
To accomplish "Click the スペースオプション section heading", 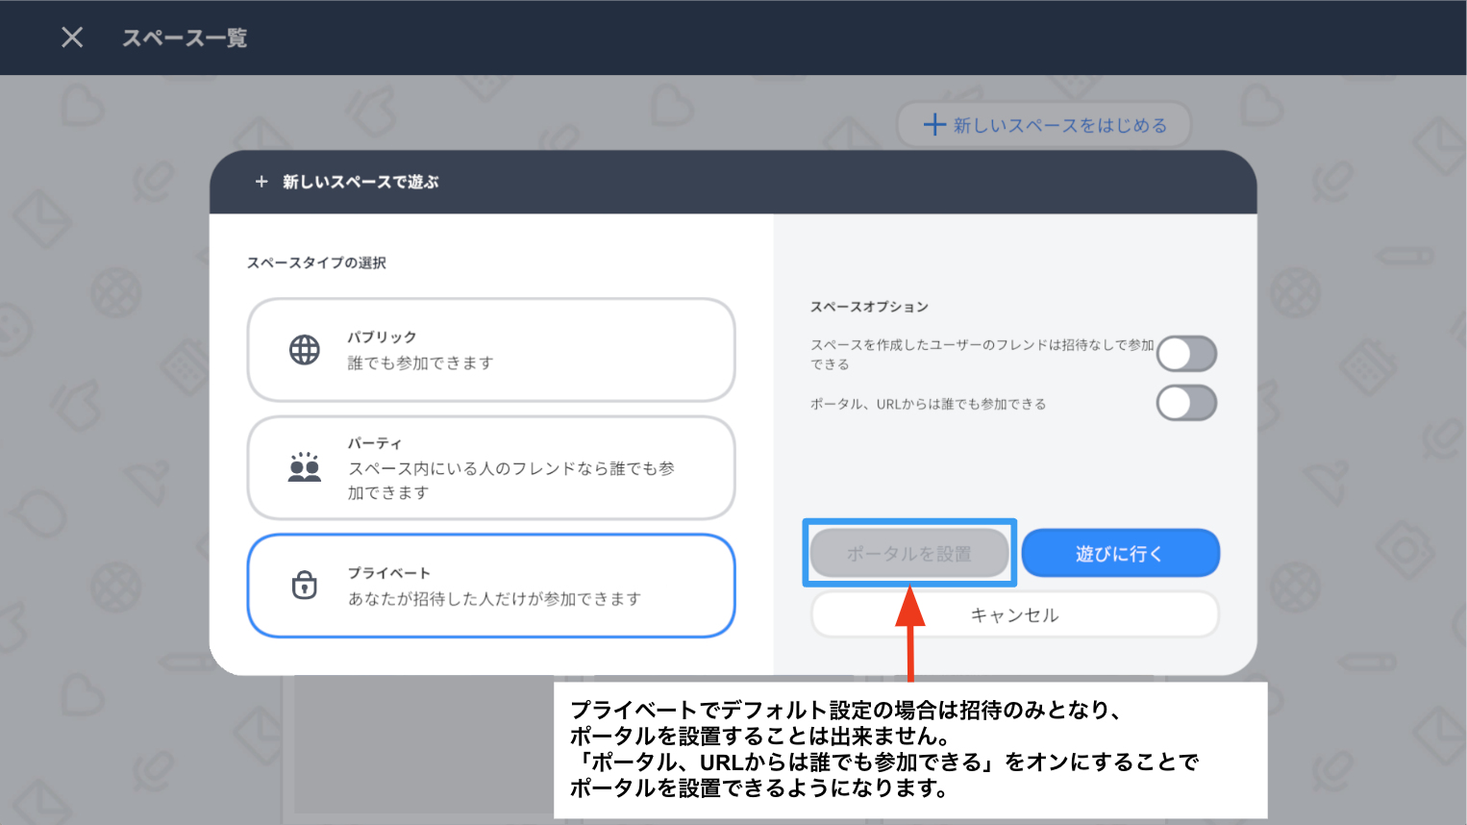I will pyautogui.click(x=869, y=307).
